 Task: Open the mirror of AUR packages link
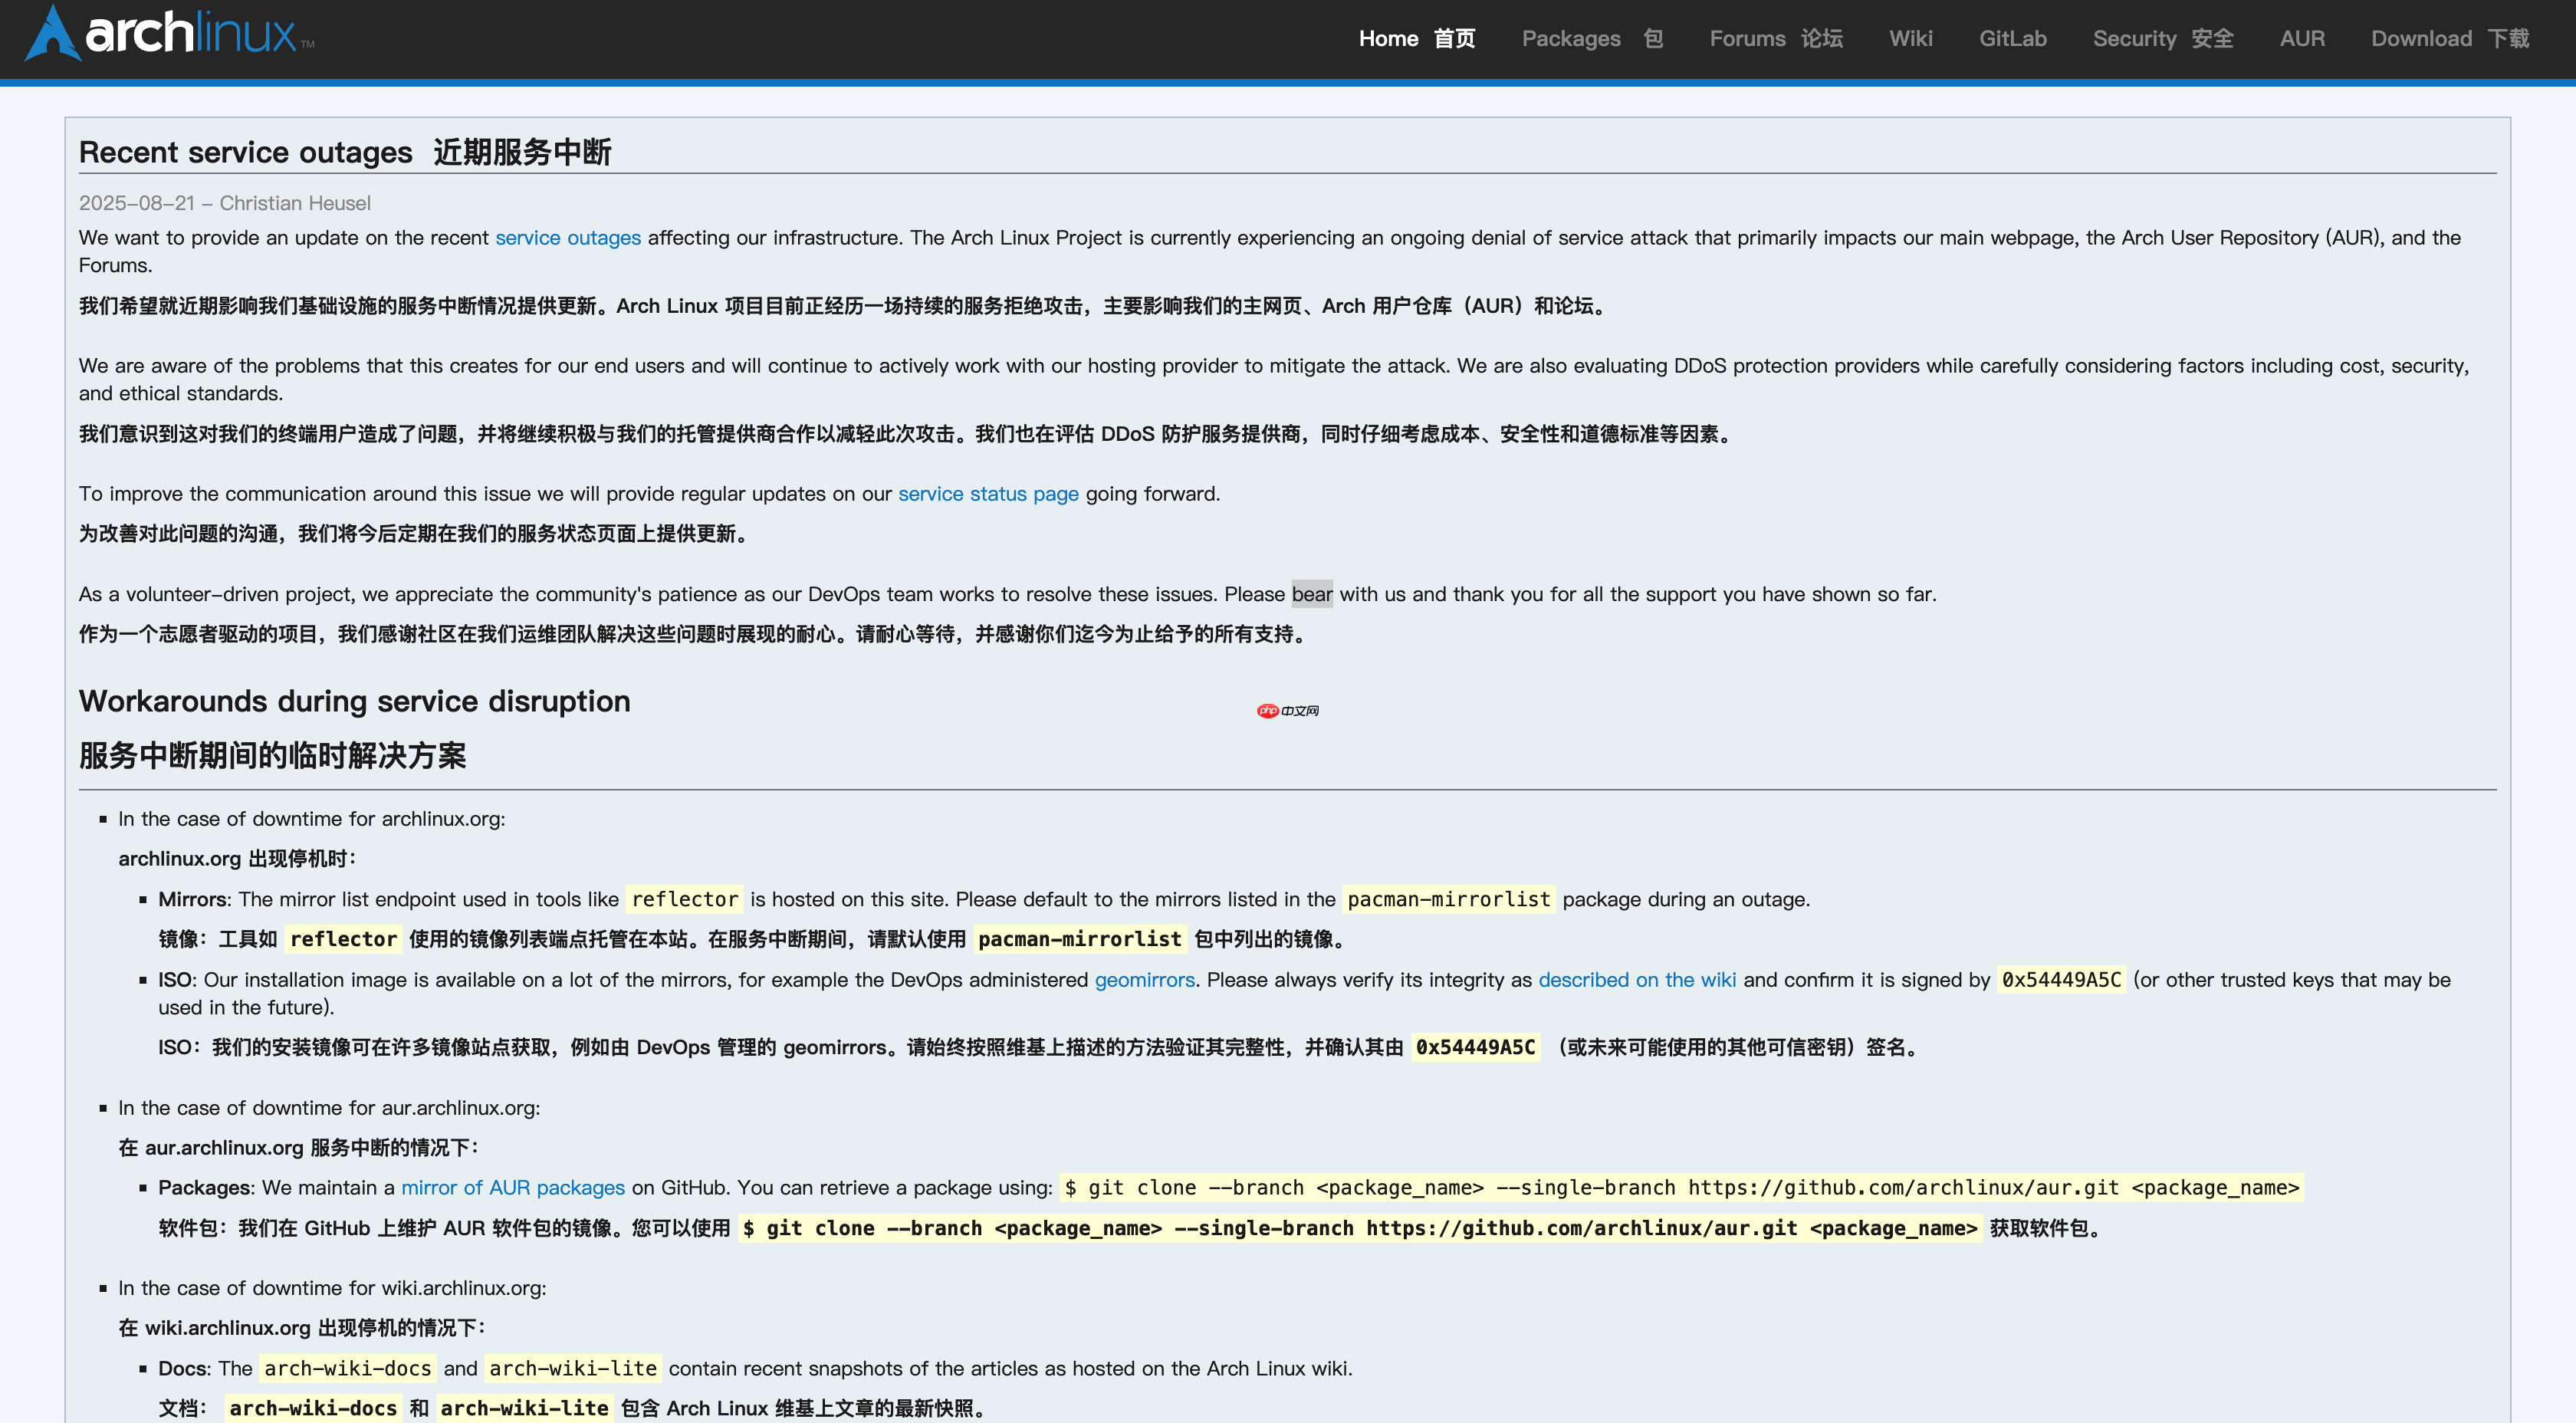512,1188
